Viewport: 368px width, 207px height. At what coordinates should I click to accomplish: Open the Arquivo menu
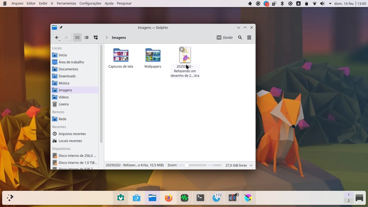(17, 4)
